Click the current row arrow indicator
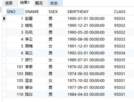 tap(4, 19)
